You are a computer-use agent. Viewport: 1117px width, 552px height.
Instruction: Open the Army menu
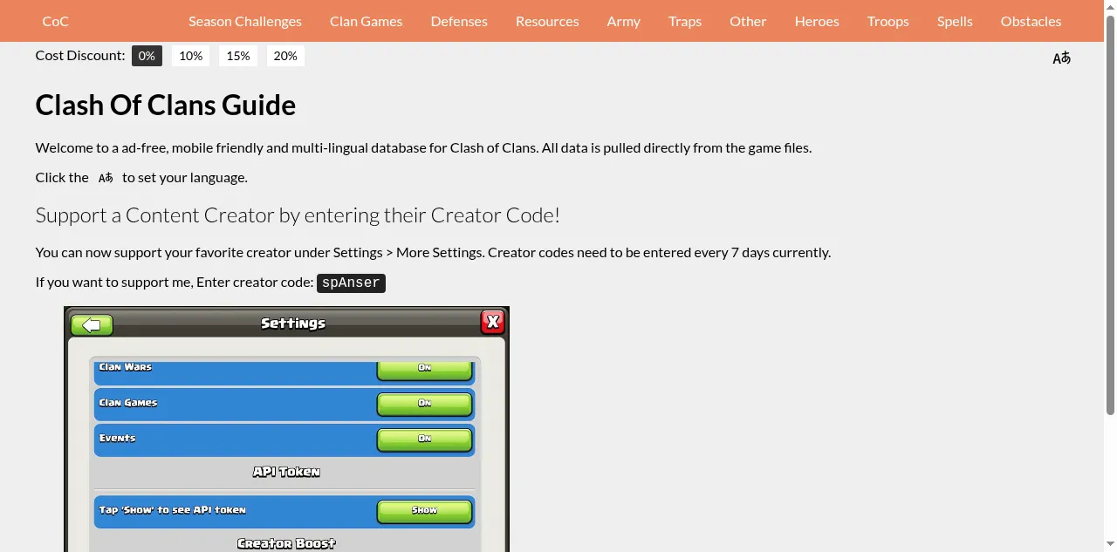click(624, 21)
